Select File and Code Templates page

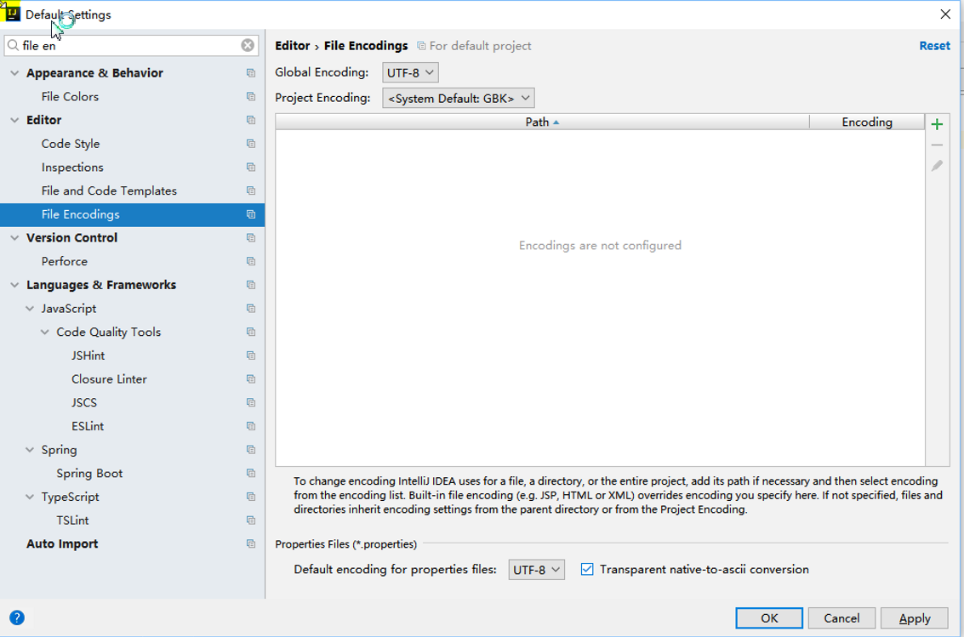coord(110,191)
